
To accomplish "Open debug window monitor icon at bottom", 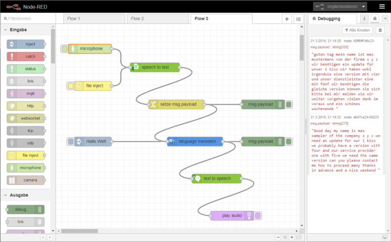I will tap(385, 237).
